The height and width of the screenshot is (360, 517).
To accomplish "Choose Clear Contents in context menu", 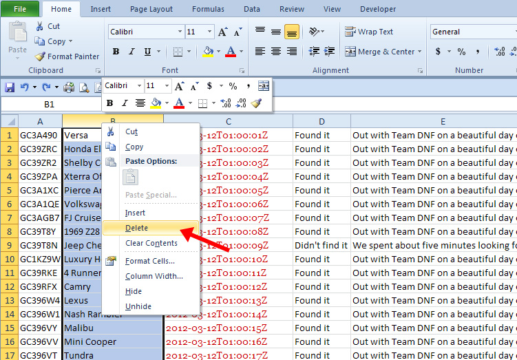I will tap(151, 243).
